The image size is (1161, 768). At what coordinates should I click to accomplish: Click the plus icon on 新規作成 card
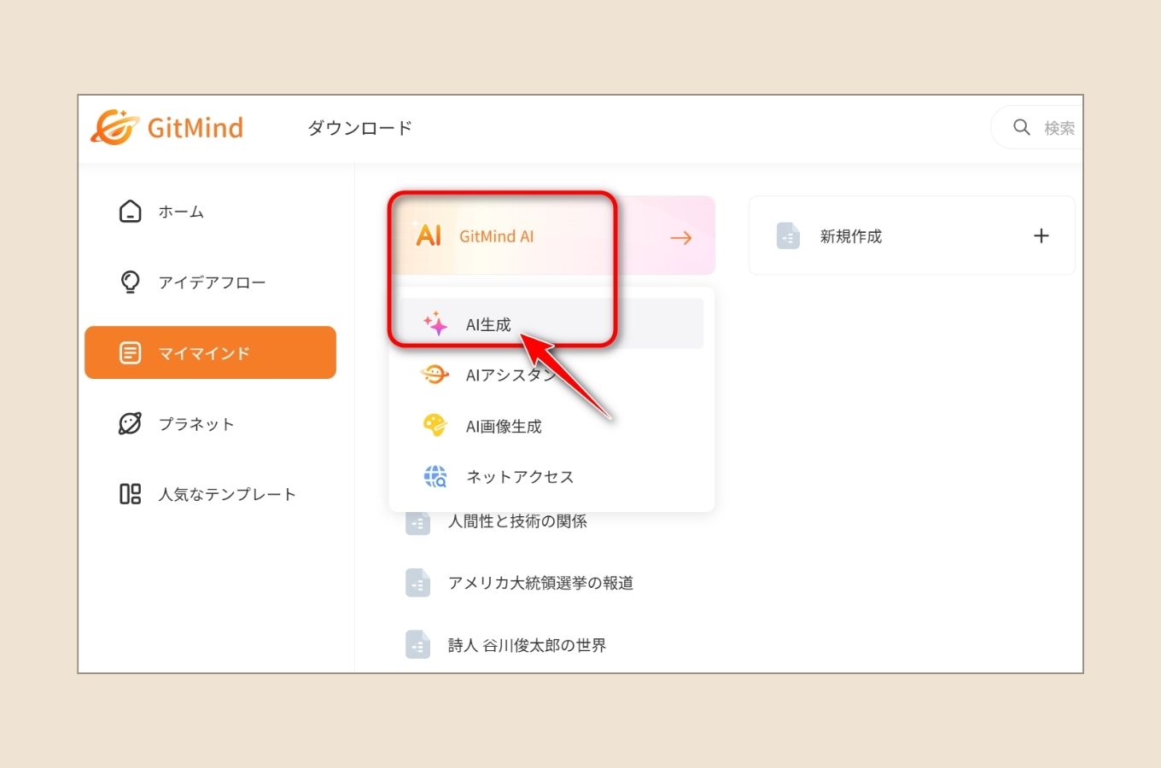click(1041, 236)
